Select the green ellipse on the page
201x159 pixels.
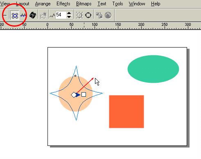[x=153, y=69]
